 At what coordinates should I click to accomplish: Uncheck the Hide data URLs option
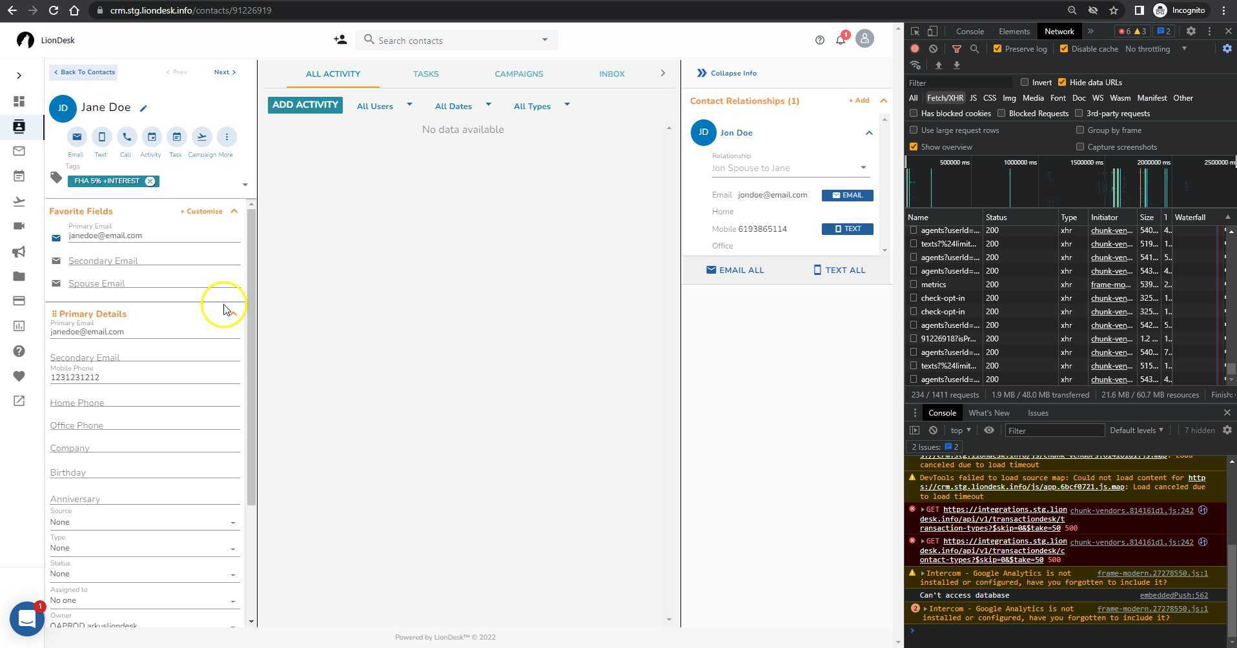tap(1062, 82)
